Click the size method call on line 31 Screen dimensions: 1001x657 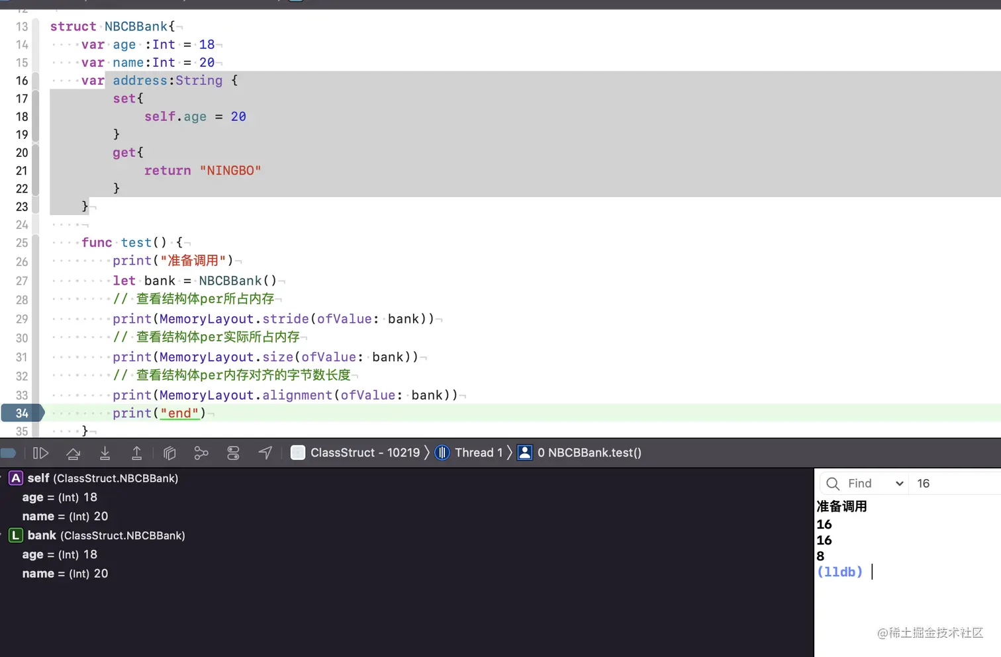[278, 357]
